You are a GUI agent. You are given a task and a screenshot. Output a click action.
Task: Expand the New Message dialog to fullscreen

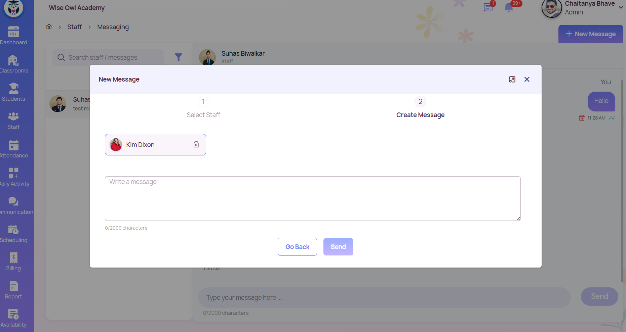click(x=512, y=80)
